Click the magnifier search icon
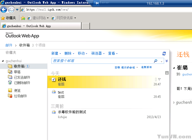Viewport: 192px width, 140px height. coord(156,61)
